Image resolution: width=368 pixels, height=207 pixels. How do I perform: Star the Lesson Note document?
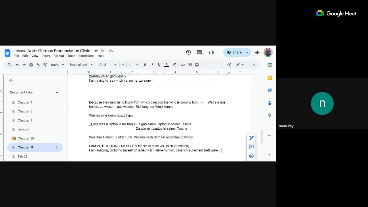[x=96, y=51]
